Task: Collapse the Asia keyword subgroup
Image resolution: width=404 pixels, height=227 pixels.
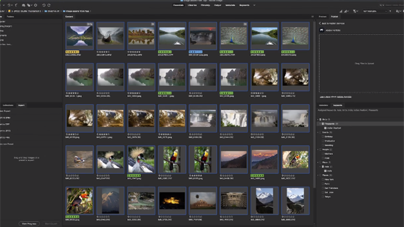Action: (x=320, y=167)
